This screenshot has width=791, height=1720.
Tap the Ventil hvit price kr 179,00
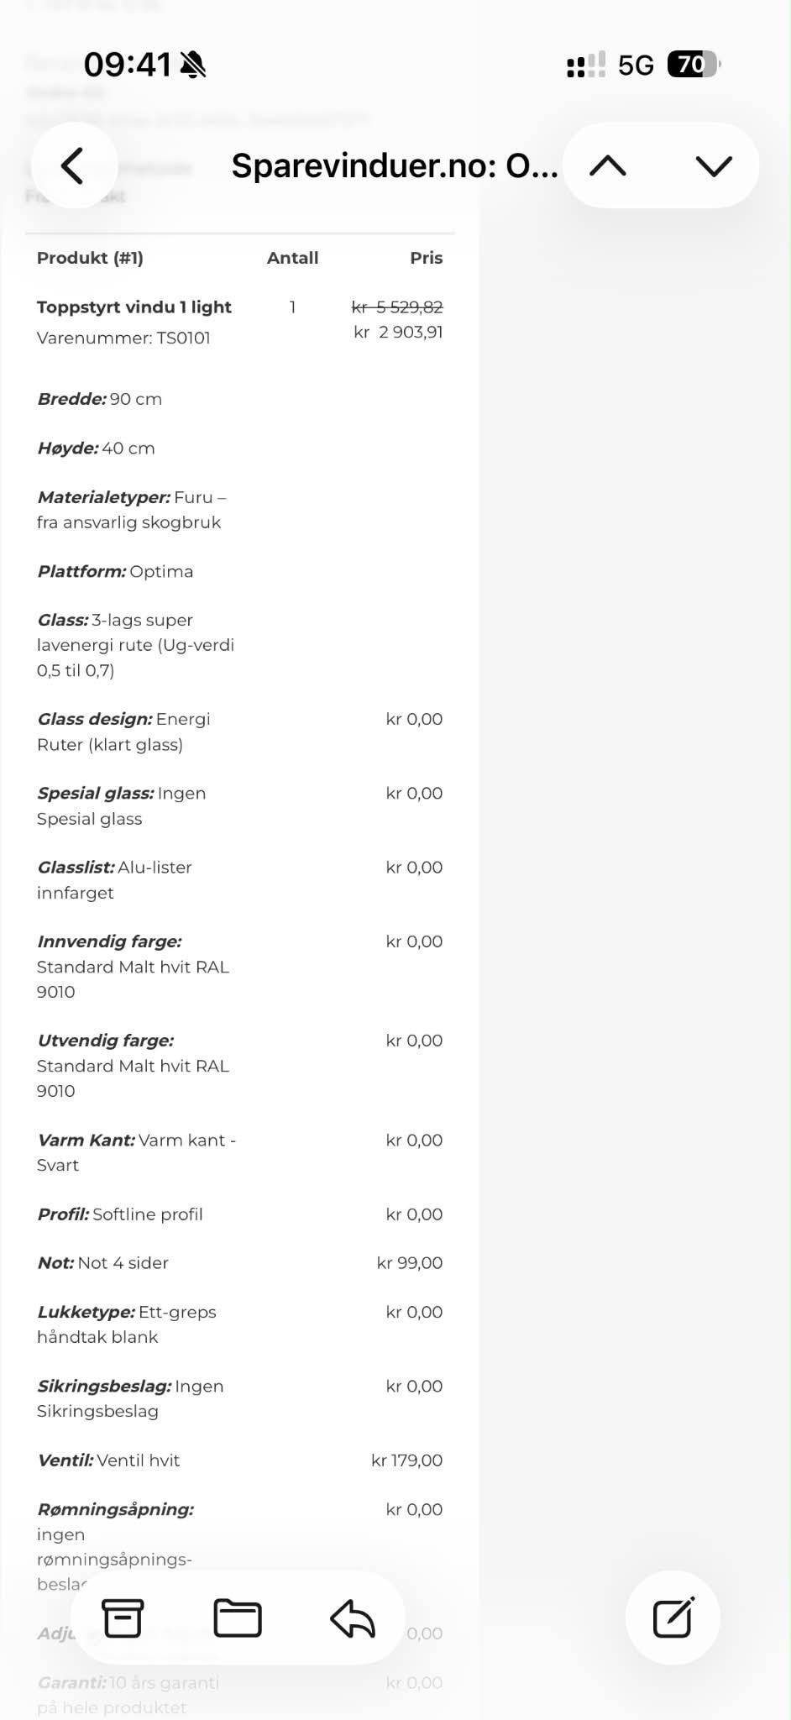click(406, 1460)
